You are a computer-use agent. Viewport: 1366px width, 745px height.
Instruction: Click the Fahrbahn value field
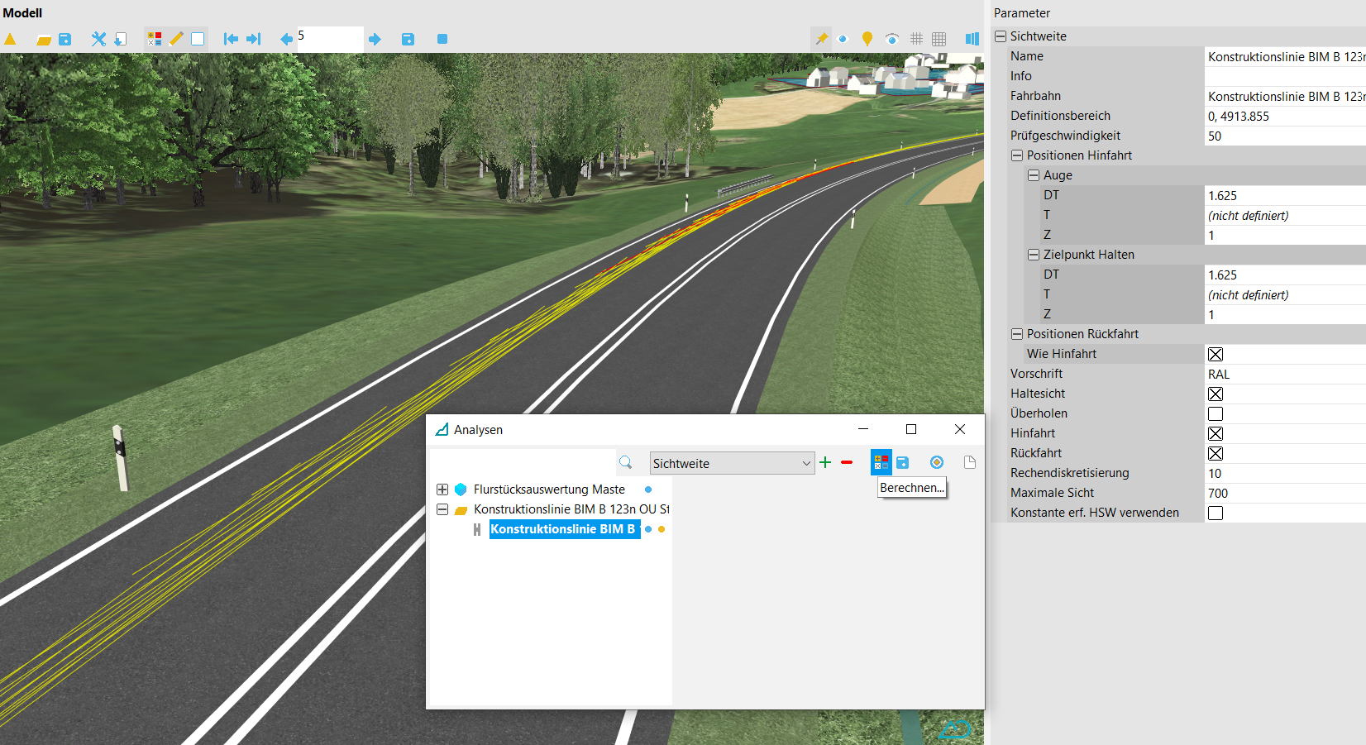(1285, 96)
